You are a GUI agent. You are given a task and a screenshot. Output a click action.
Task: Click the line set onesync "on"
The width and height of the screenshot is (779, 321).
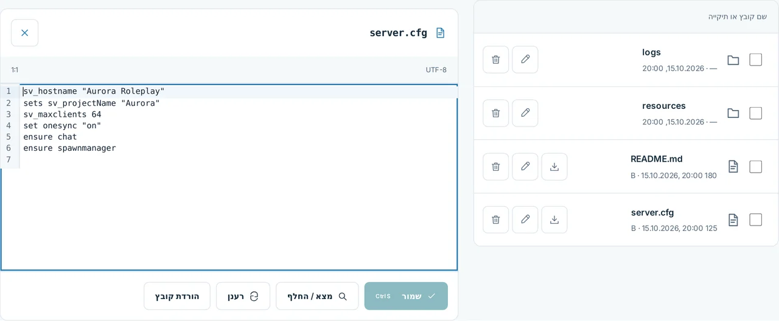click(x=63, y=125)
